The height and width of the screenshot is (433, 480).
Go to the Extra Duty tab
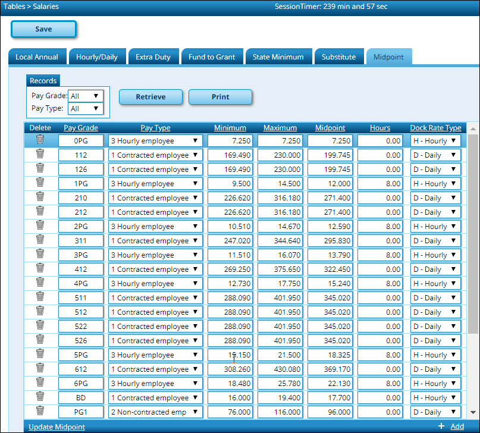(153, 57)
